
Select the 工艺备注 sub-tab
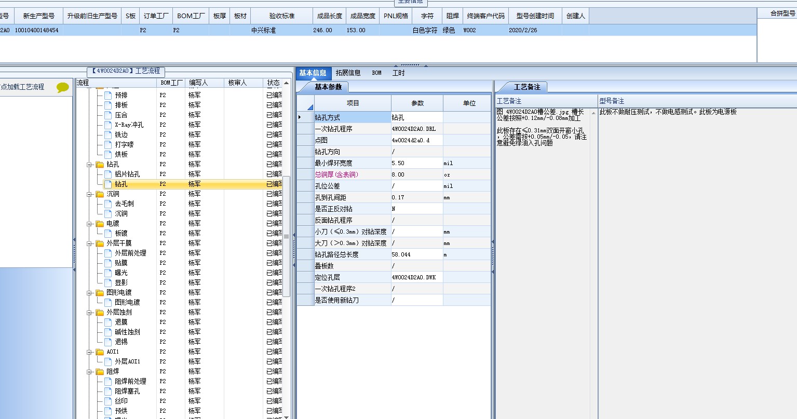point(526,87)
